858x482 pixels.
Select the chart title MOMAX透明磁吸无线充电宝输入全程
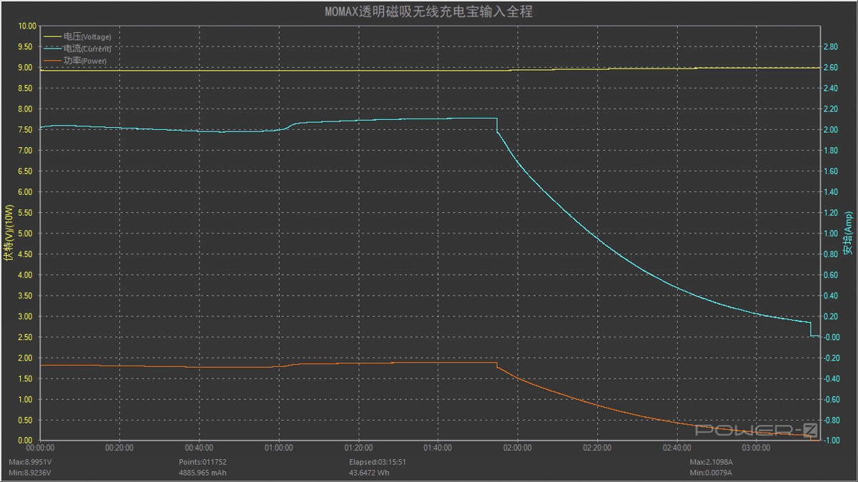point(429,11)
